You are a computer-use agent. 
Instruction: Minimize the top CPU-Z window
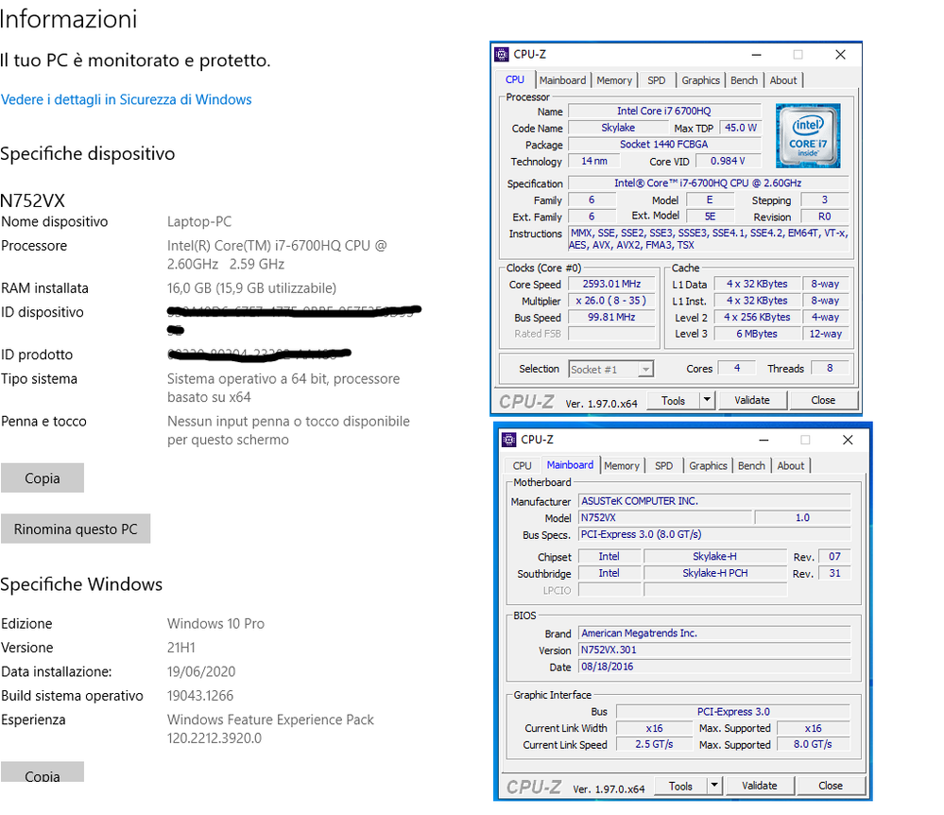pyautogui.click(x=757, y=55)
